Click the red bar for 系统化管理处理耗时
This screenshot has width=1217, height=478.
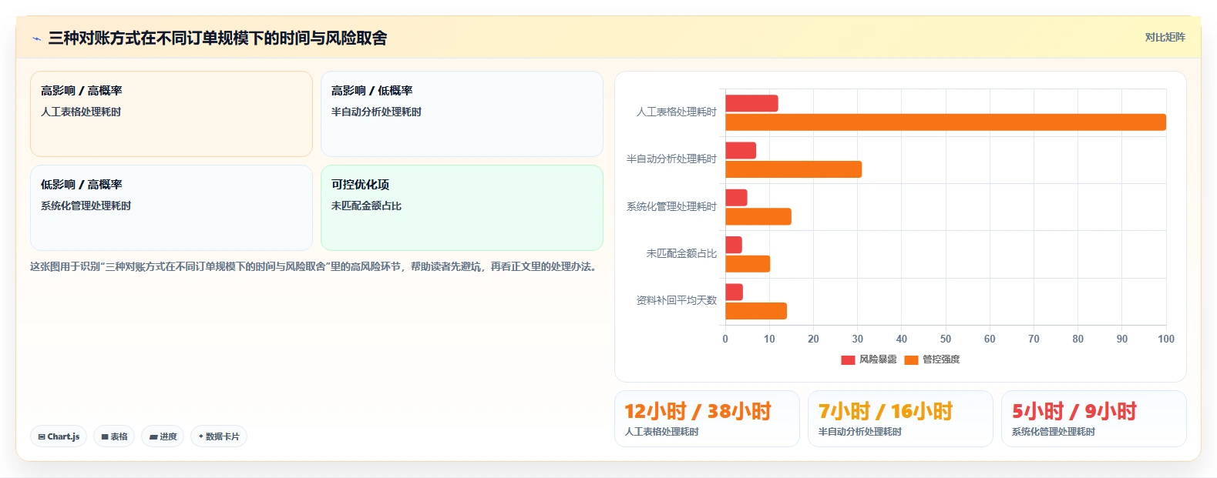tap(736, 198)
